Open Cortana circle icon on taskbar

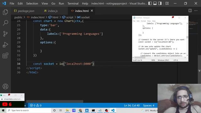tap(54, 110)
